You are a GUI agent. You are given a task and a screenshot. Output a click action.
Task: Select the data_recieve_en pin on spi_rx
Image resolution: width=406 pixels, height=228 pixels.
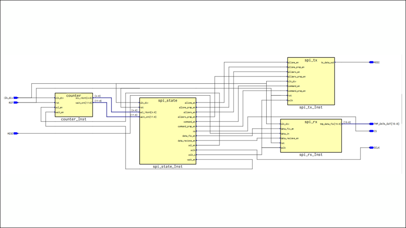290,138
